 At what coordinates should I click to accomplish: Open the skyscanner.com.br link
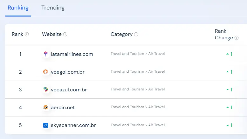click(73, 125)
